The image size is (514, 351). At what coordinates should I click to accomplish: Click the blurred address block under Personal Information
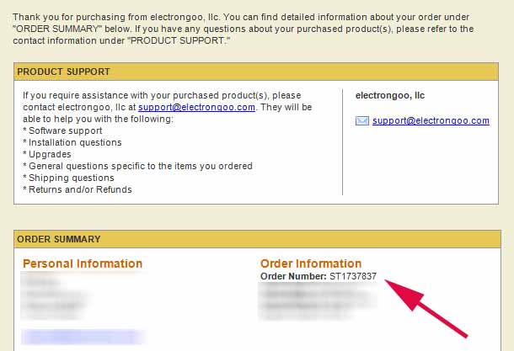pos(56,296)
